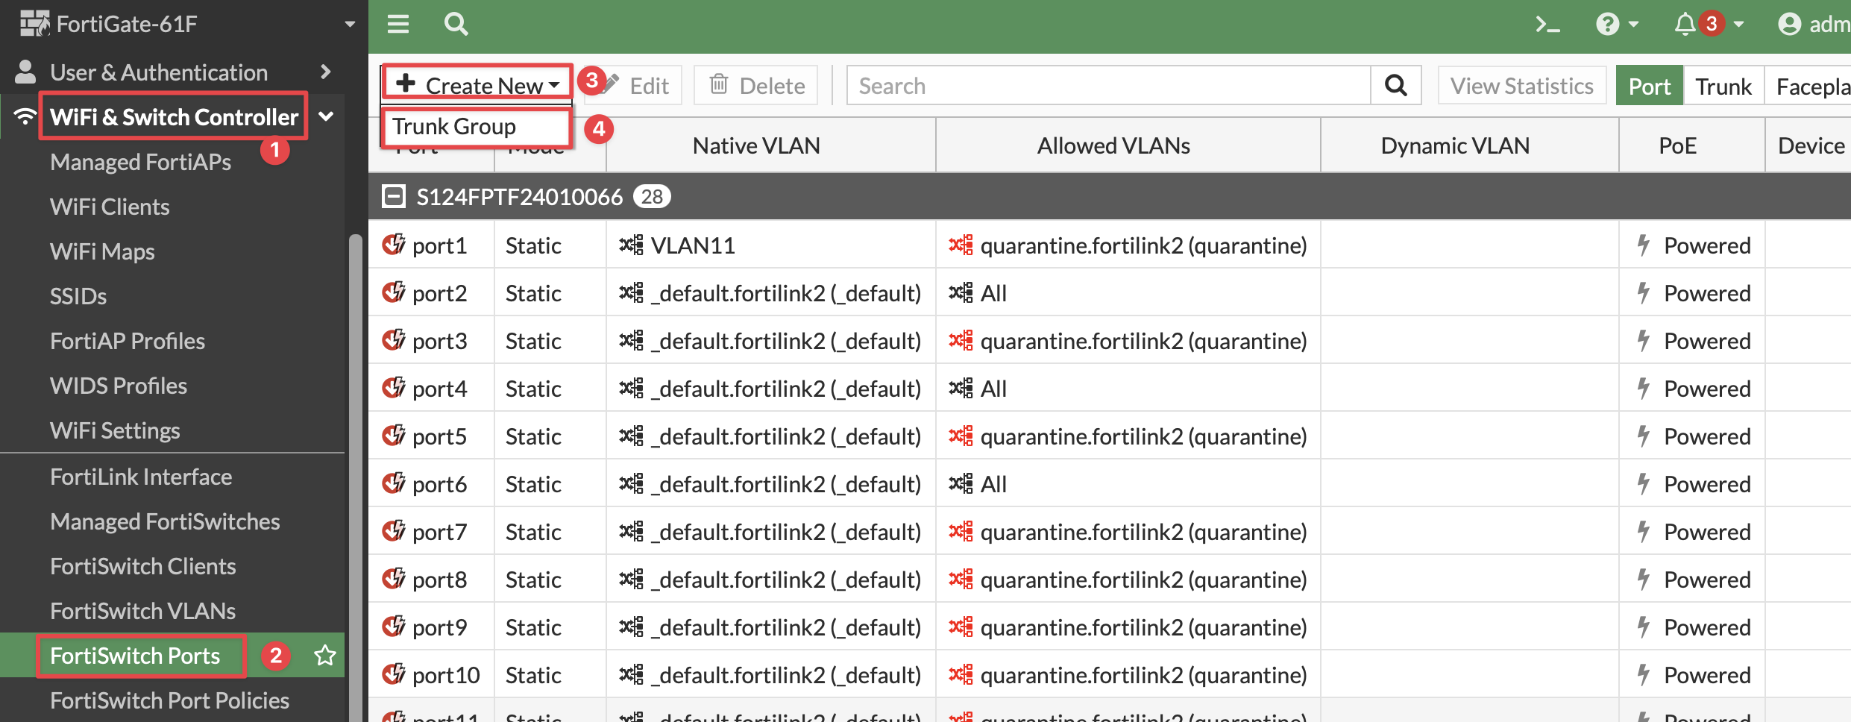Click port6 status icon
Screen dimensions: 1851x722
(394, 483)
